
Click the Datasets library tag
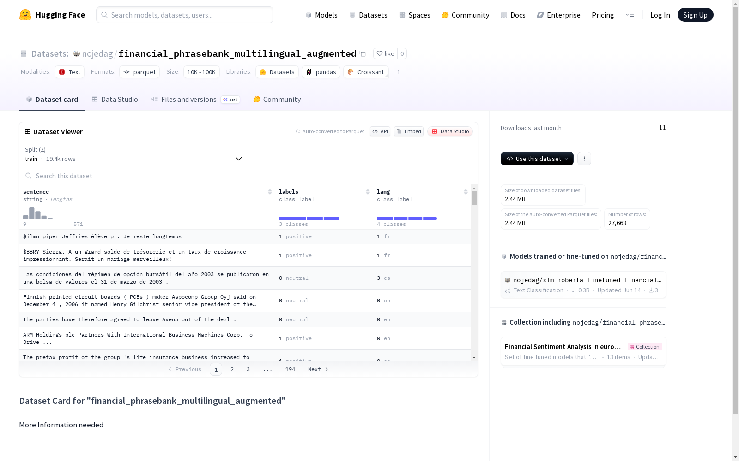pyautogui.click(x=277, y=72)
